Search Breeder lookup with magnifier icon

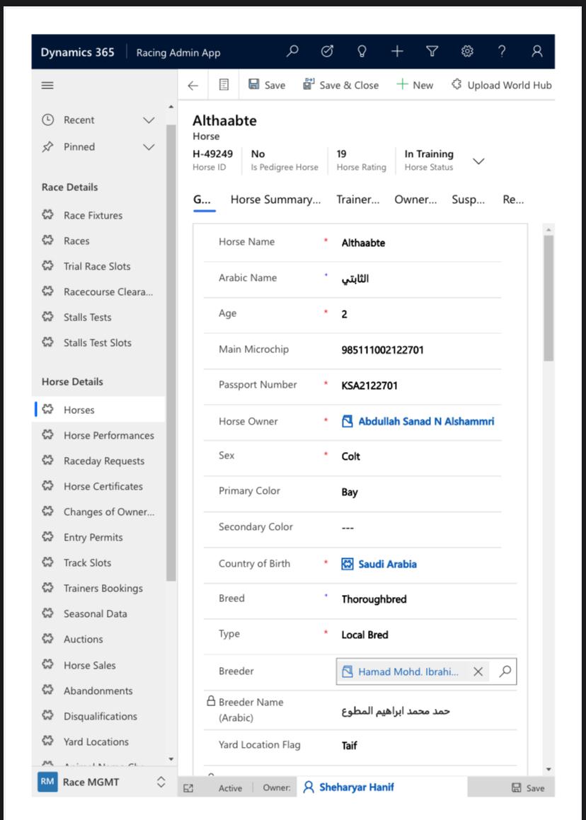click(x=505, y=672)
